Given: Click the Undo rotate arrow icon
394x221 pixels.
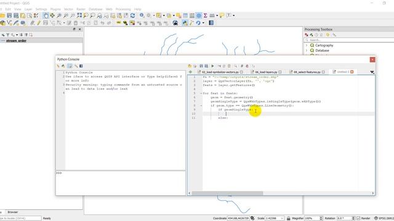Looking at the screenshot, I should [x=198, y=23].
